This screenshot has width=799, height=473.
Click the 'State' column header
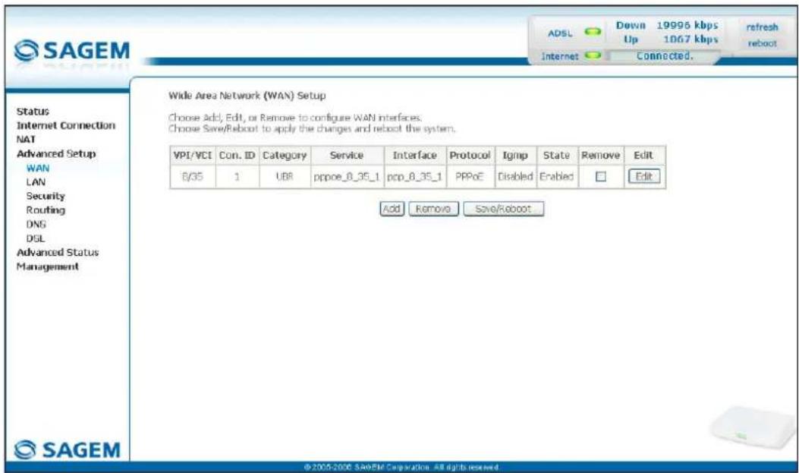(x=556, y=156)
